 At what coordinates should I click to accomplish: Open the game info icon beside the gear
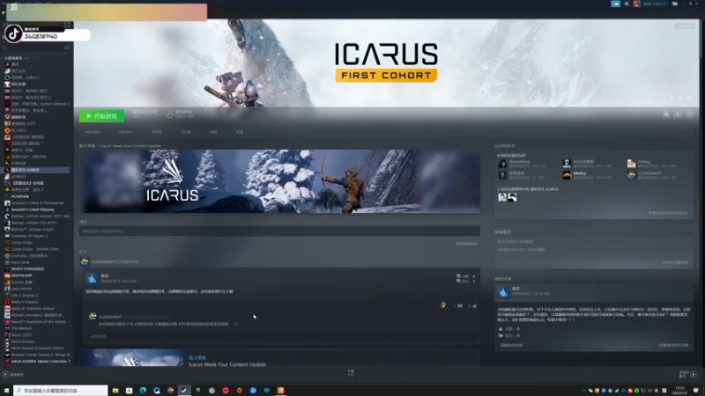[678, 114]
